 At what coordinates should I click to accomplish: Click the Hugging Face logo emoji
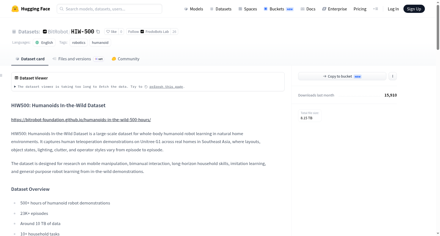coord(15,9)
